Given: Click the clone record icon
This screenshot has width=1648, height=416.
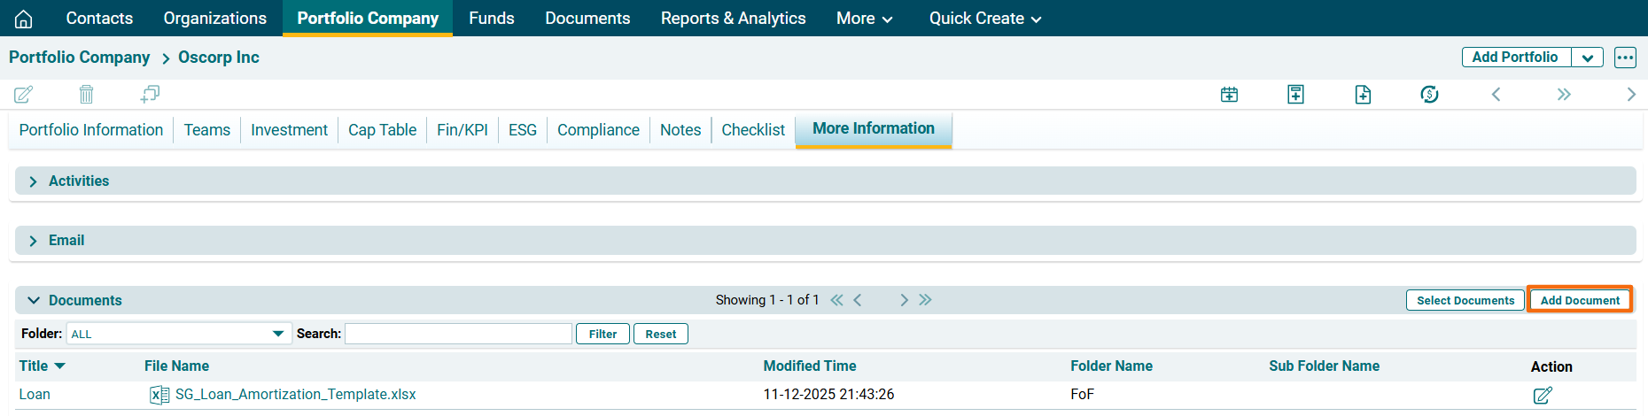Looking at the screenshot, I should click(150, 94).
